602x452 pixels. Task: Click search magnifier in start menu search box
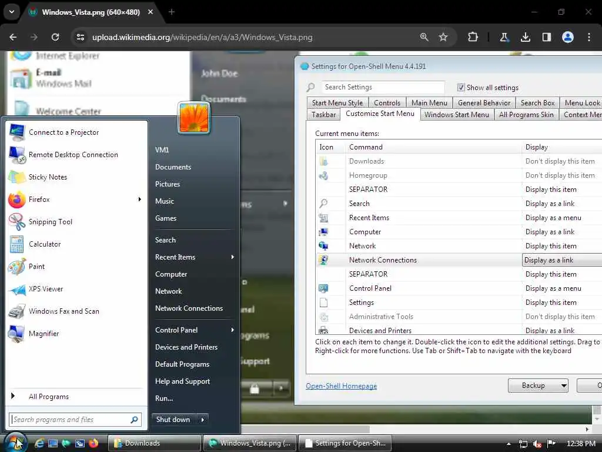click(134, 420)
